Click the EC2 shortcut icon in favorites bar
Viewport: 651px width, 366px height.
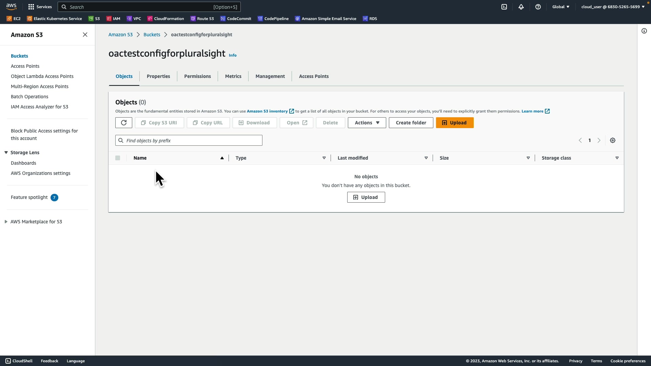tap(9, 19)
